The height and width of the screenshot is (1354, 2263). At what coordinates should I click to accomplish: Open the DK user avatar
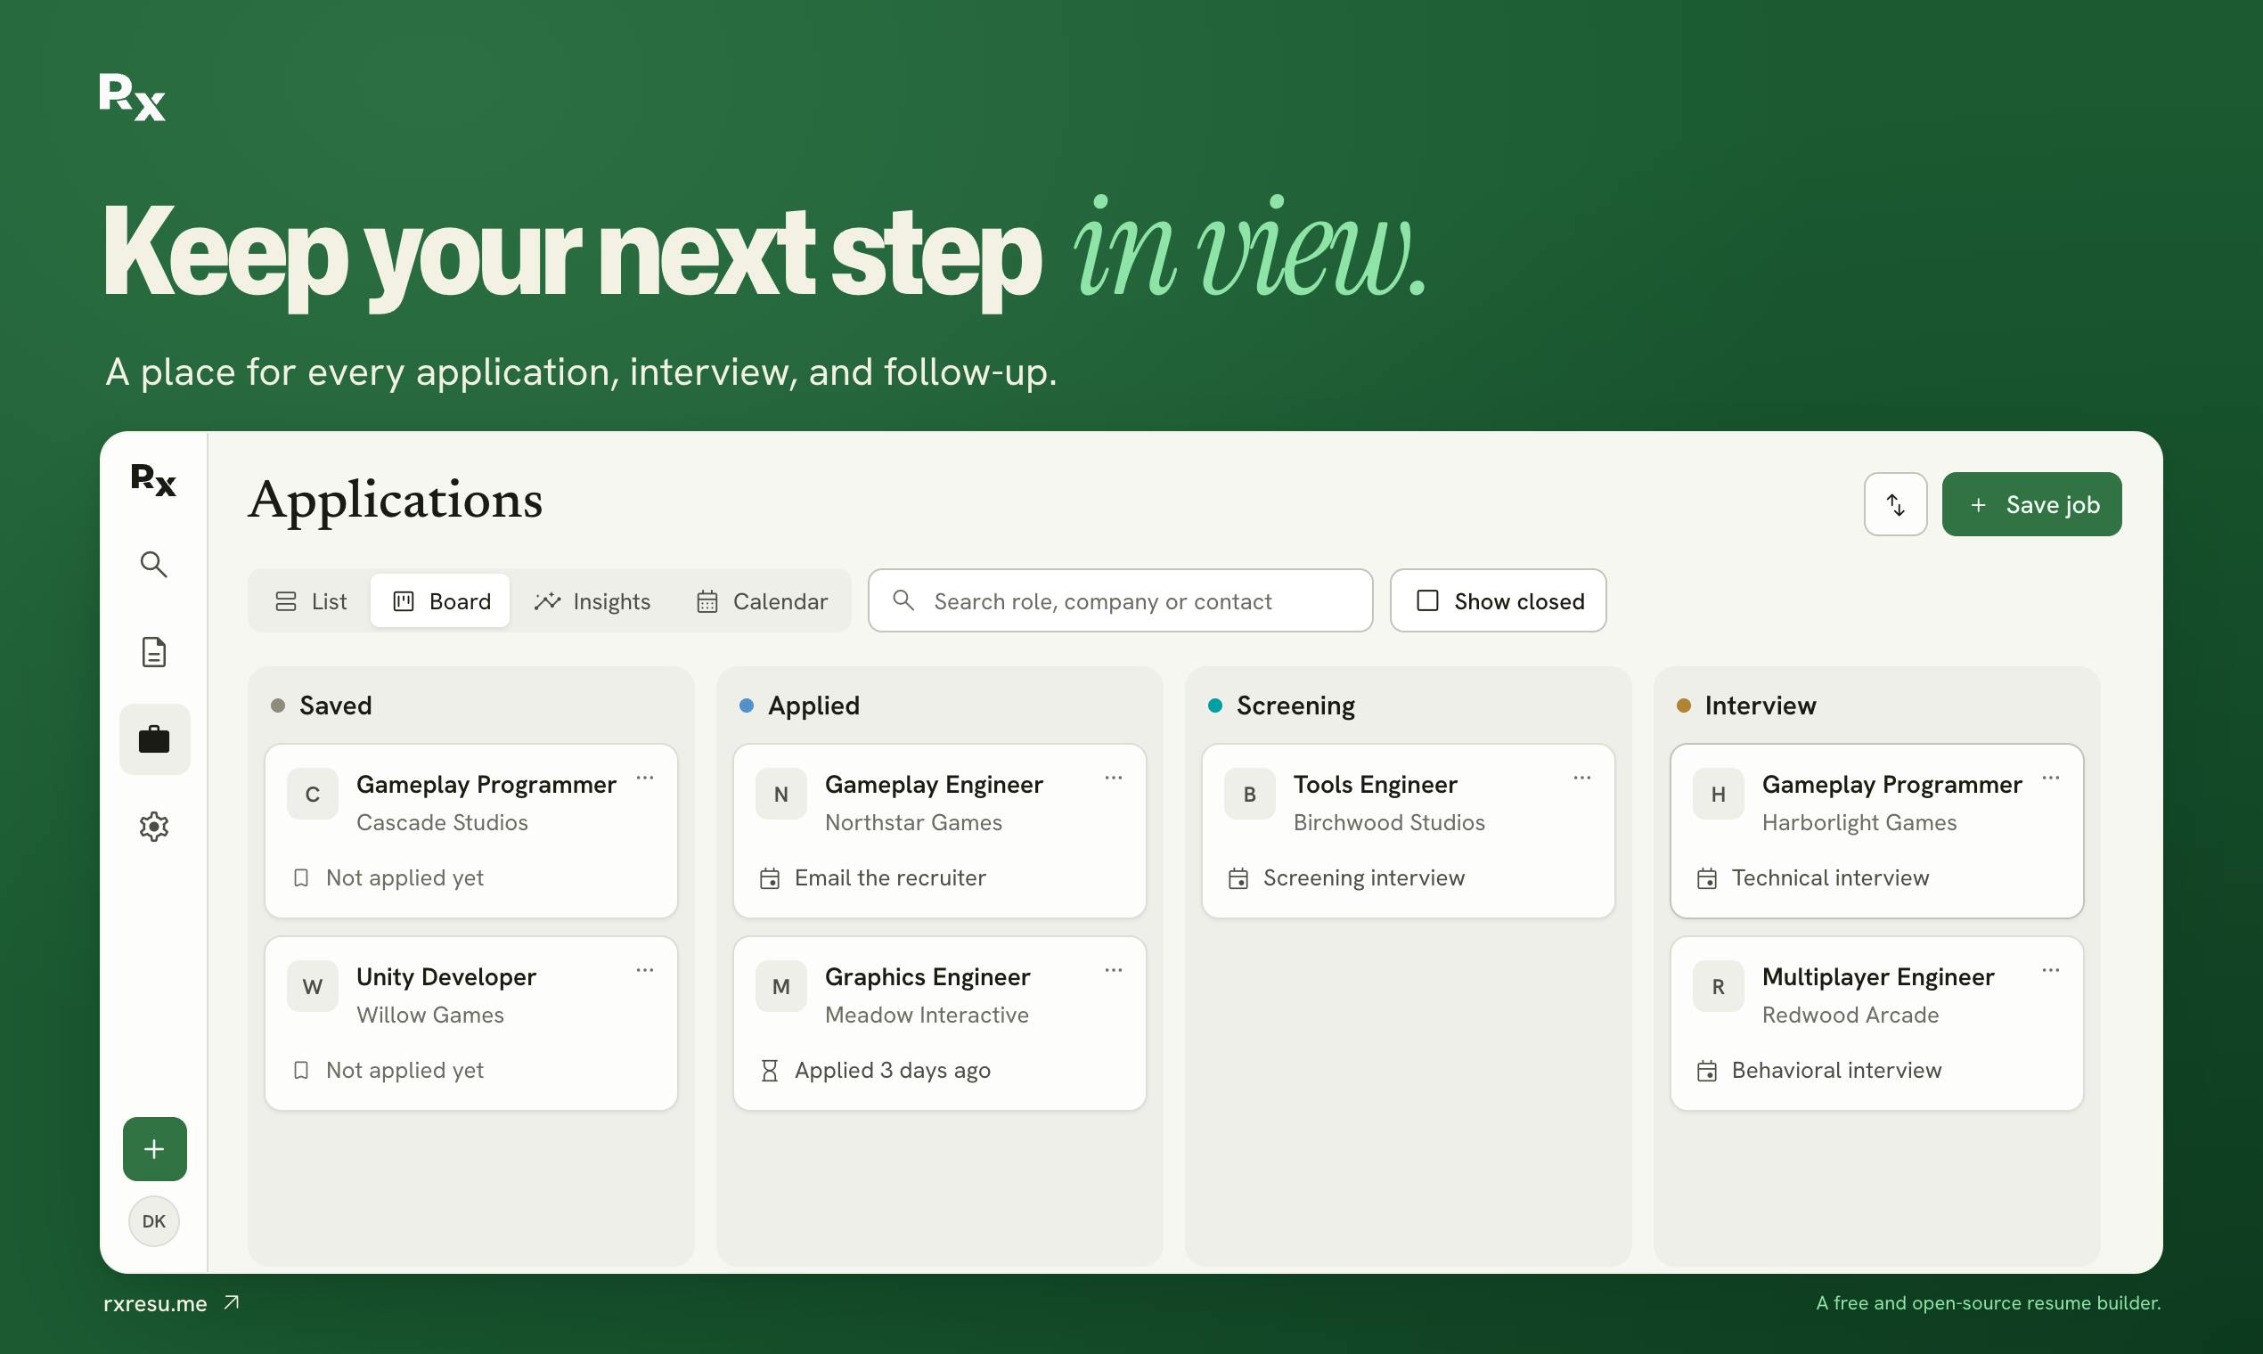point(153,1220)
